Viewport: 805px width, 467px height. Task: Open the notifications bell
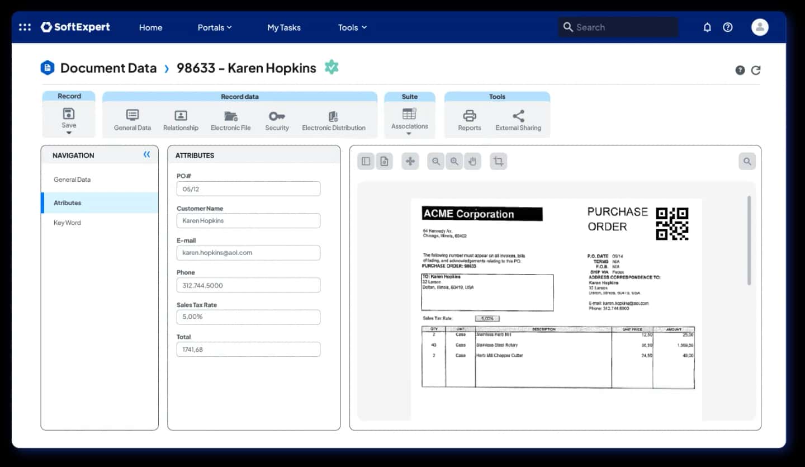[x=707, y=27]
